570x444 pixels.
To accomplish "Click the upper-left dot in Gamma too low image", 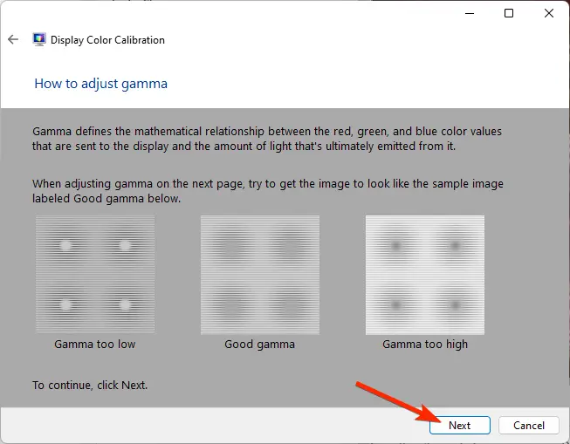I will (65, 246).
